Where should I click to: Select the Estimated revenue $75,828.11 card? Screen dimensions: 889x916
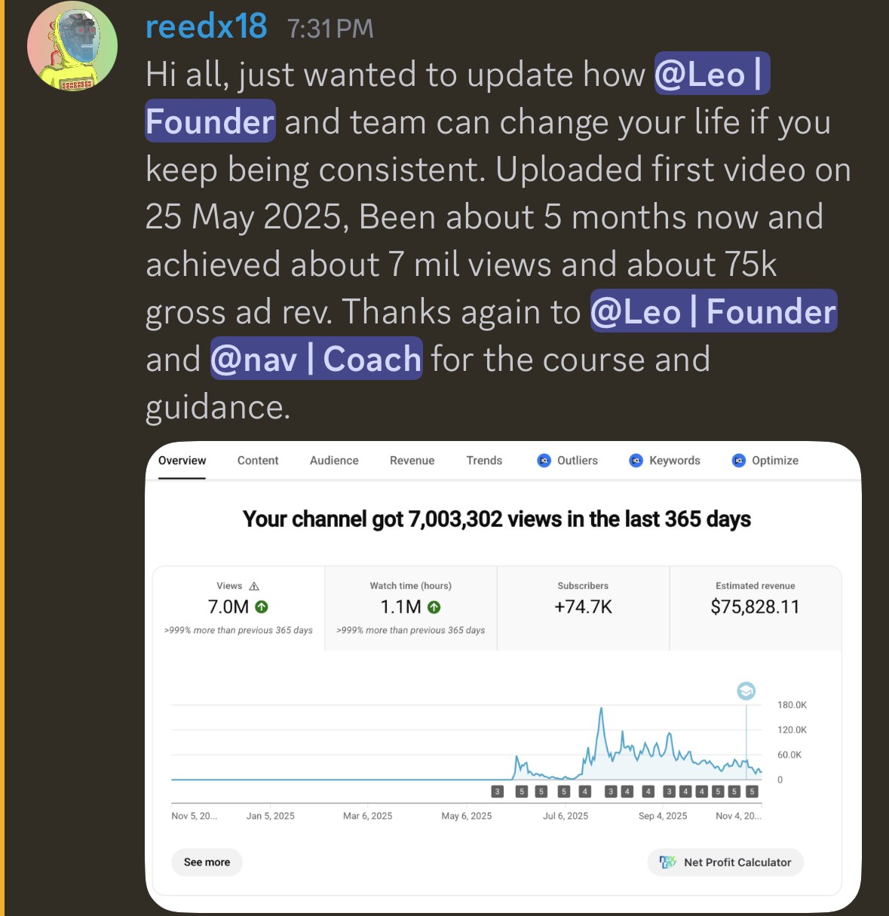click(756, 608)
